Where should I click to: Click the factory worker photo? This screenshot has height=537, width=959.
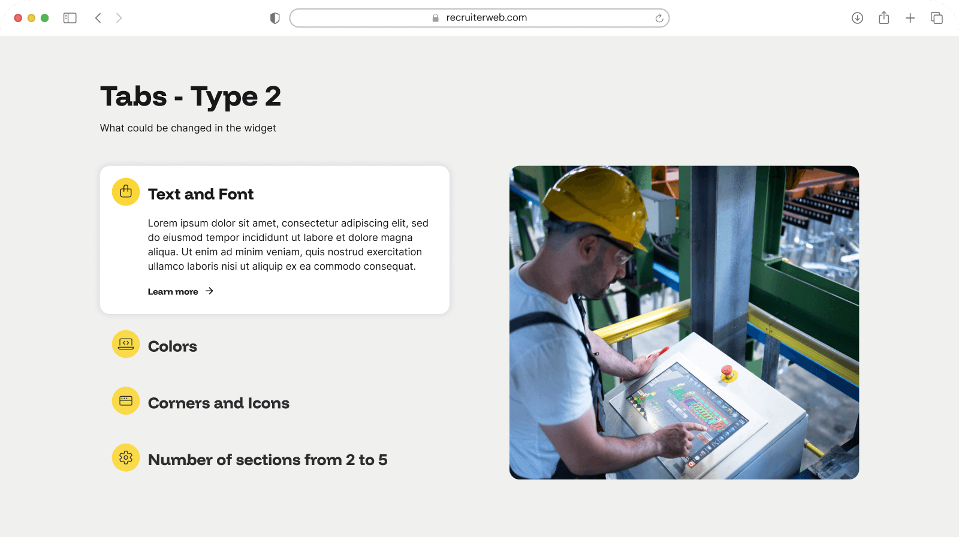[684, 322]
